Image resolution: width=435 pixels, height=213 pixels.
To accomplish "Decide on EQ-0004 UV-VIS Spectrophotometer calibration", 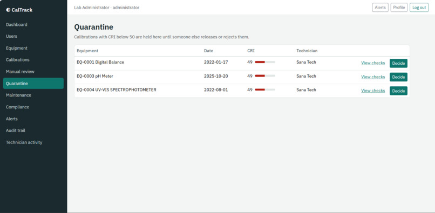I will 398,91.
